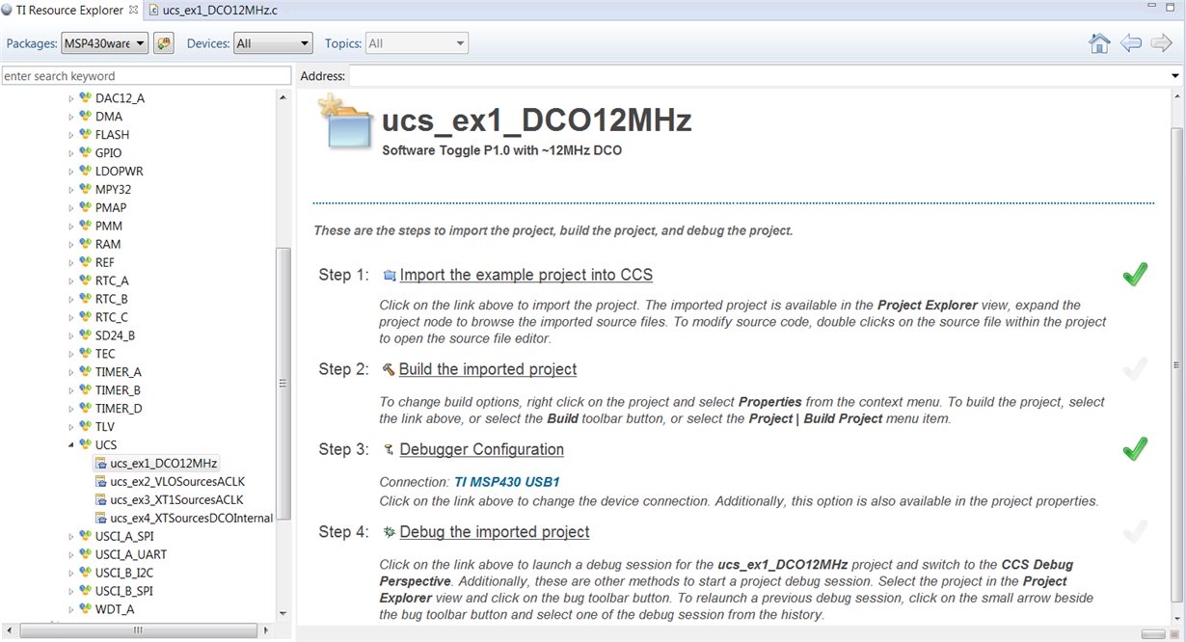Click the Home icon in Resource Explorer toolbar

1099,43
